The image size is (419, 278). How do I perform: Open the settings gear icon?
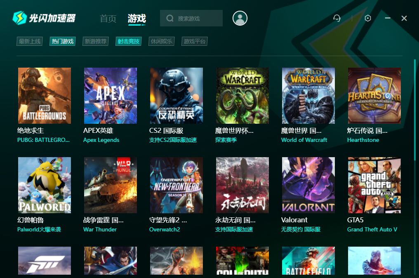(x=367, y=18)
